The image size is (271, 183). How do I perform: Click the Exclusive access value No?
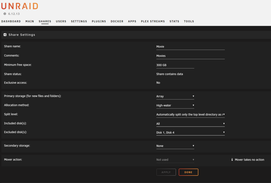(x=158, y=83)
